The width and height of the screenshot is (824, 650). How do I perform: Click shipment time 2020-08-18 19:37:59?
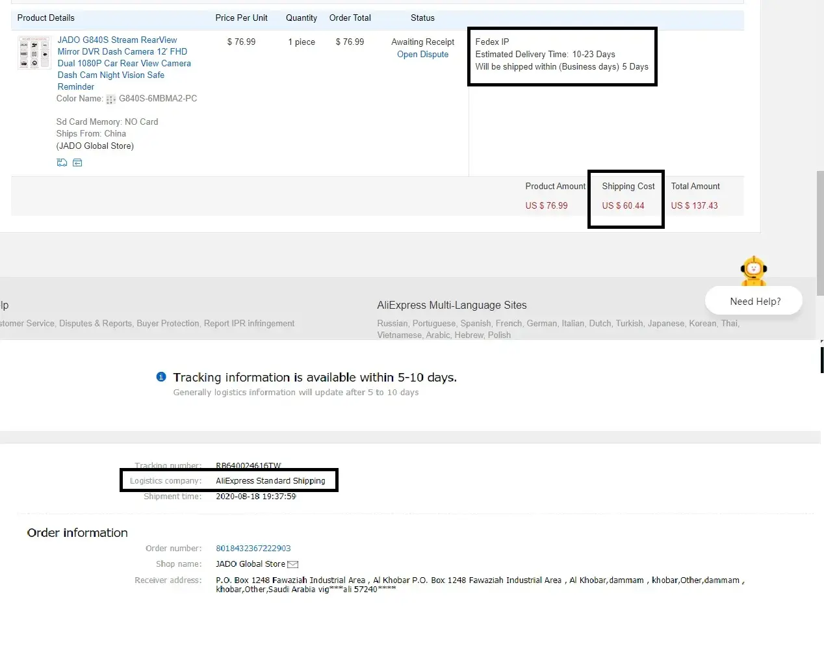pos(256,496)
